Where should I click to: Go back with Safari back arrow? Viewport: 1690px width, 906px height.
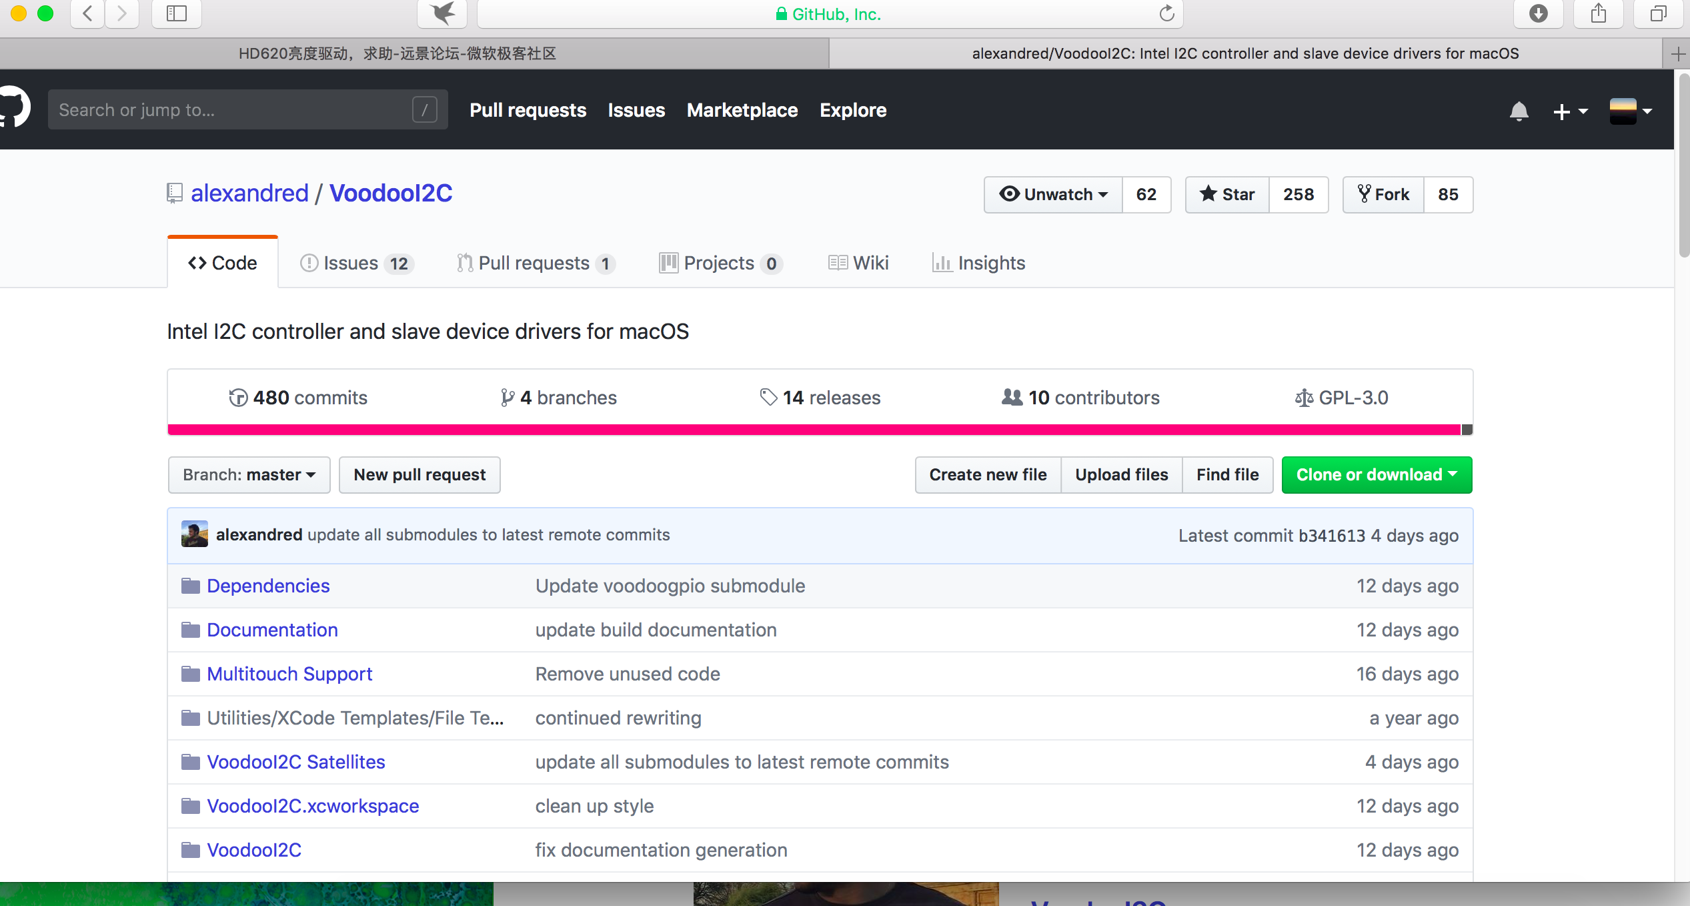[87, 13]
